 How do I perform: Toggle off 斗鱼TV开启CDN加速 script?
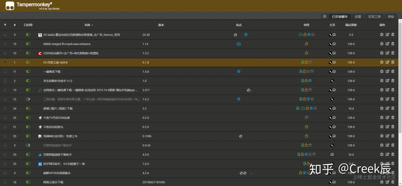pyautogui.click(x=28, y=117)
